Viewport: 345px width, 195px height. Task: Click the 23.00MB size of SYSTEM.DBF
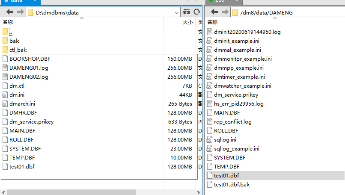coord(181,149)
